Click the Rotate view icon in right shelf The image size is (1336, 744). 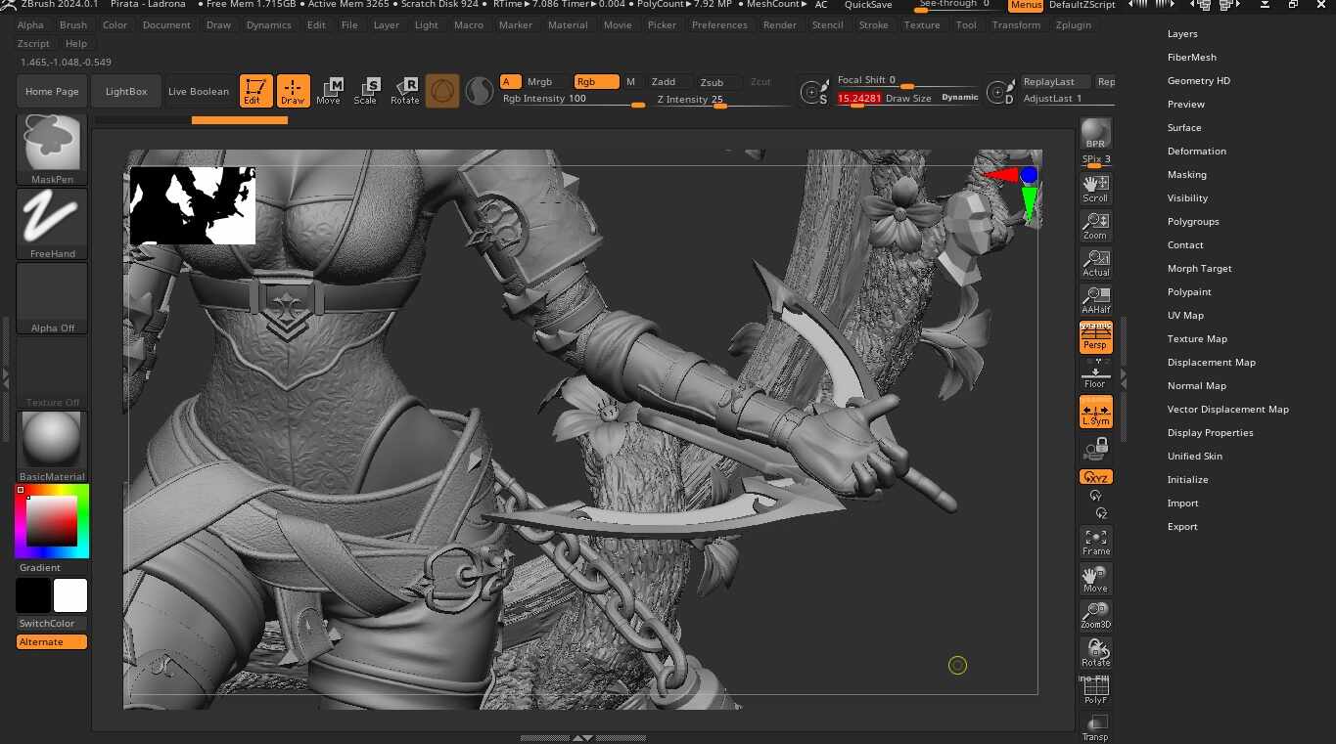tap(1095, 653)
